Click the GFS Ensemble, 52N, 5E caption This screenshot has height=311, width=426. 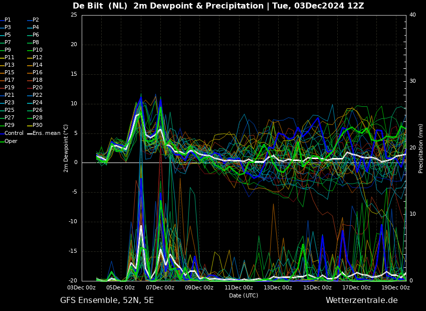[107, 300]
